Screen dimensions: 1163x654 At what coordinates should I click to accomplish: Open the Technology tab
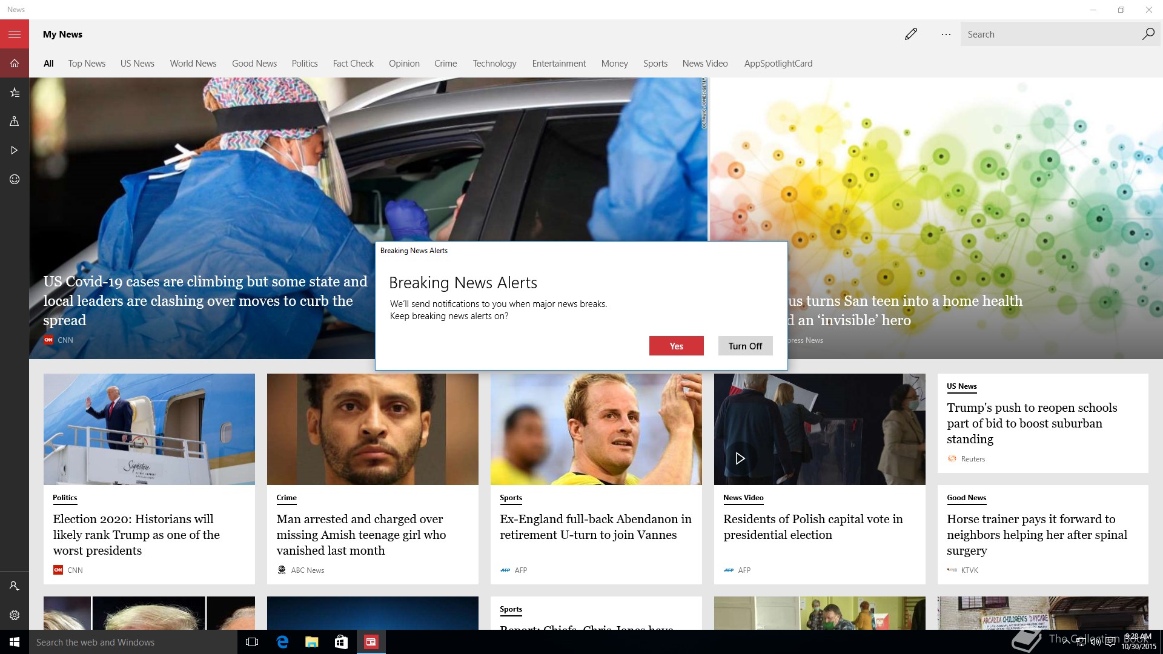[x=495, y=64]
